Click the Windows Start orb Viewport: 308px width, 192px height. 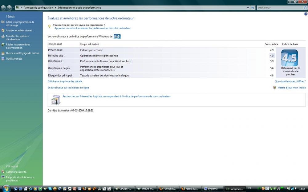coord(6,188)
